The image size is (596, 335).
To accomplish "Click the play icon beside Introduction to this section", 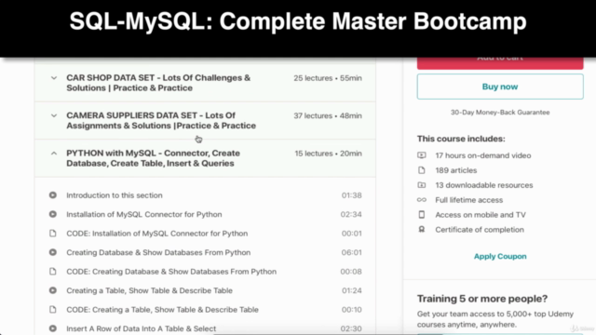I will pos(53,195).
